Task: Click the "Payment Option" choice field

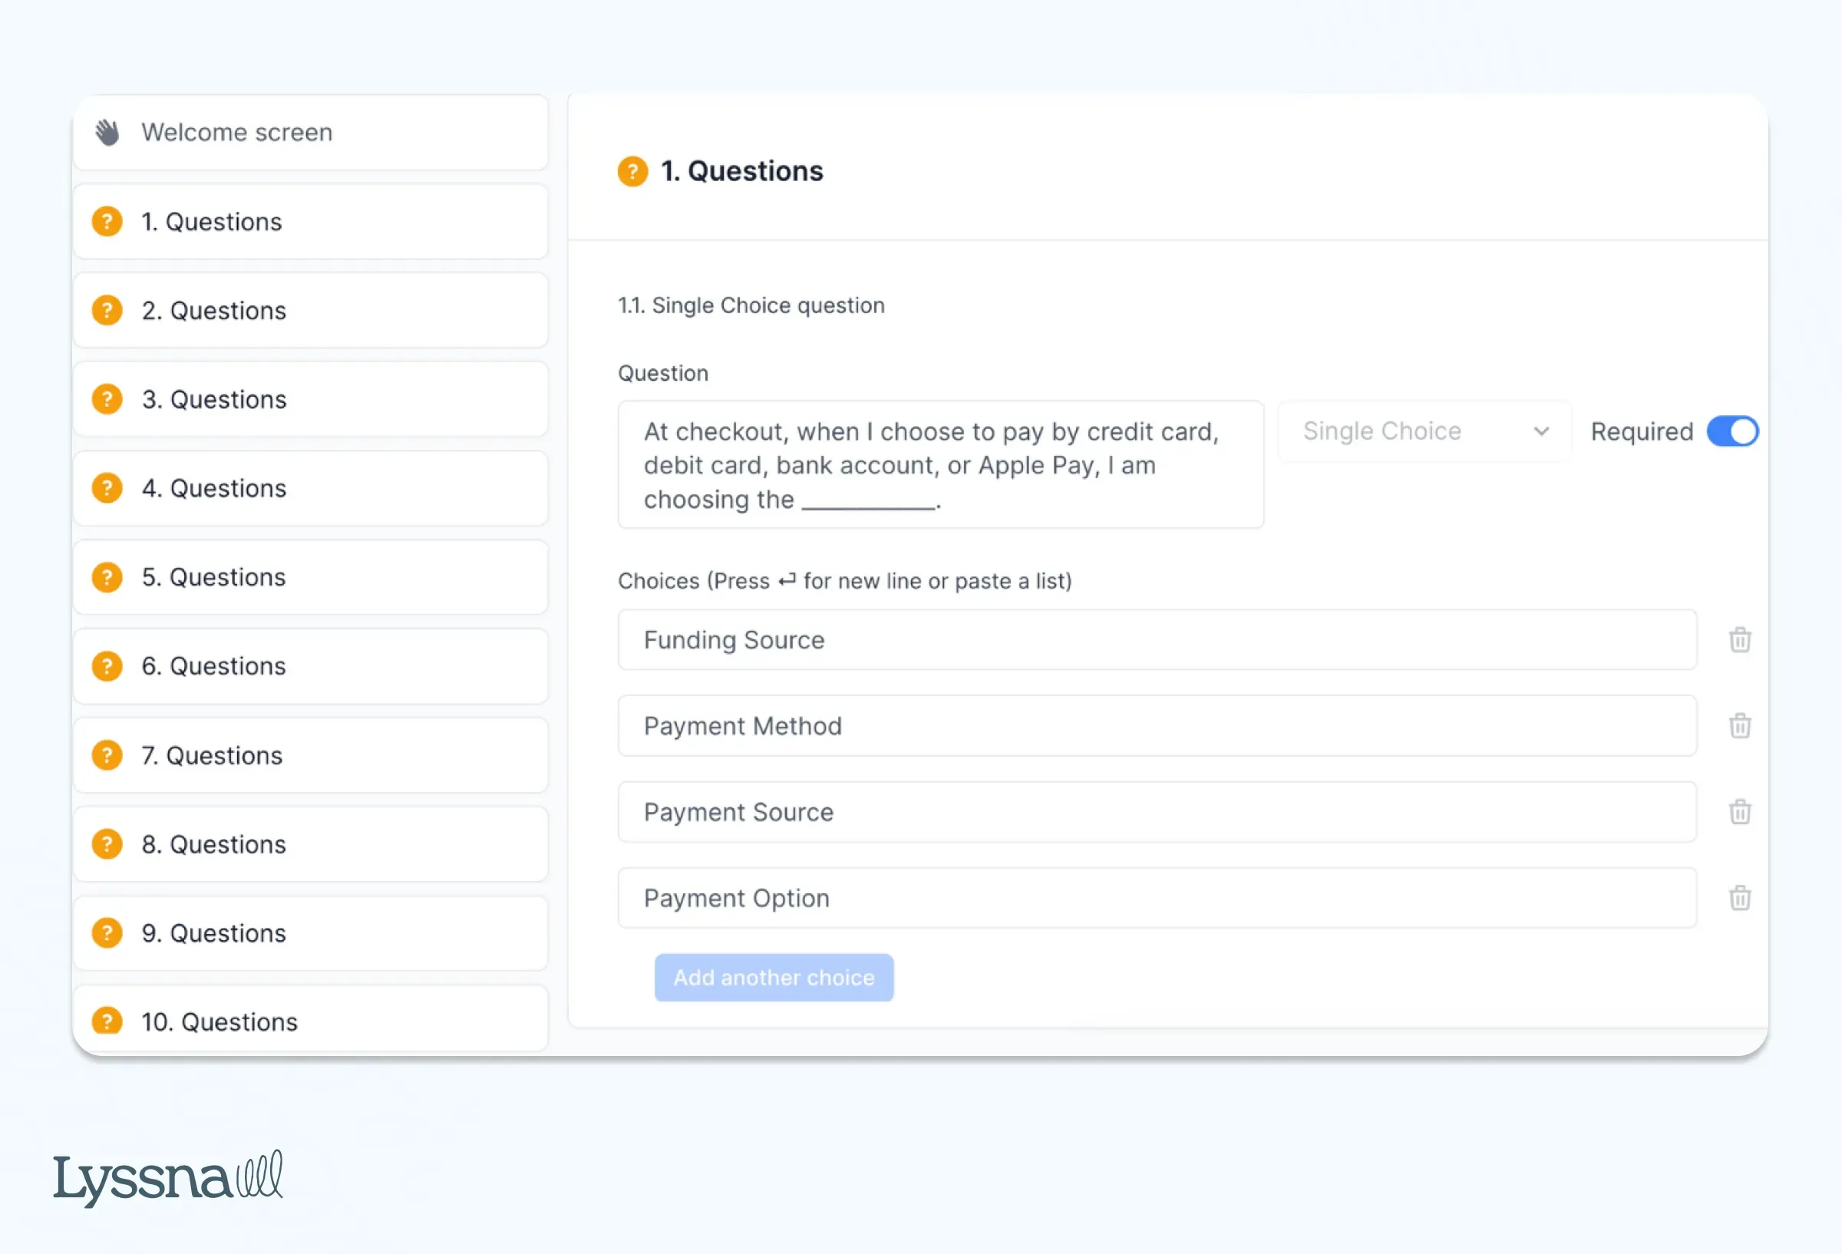Action: pos(1157,898)
